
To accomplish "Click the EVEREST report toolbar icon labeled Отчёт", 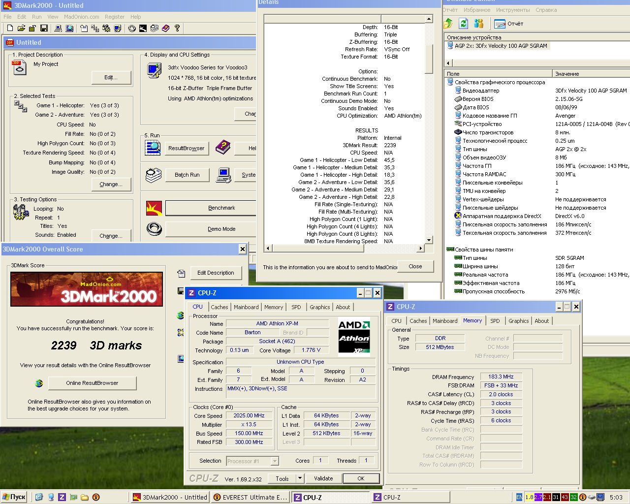I will point(509,23).
